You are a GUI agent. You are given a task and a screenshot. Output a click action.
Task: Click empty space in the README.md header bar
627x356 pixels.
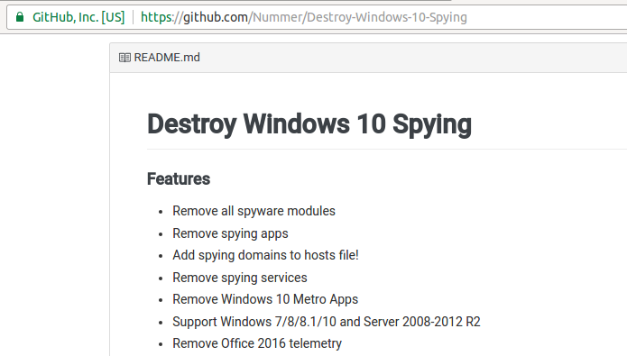point(412,58)
